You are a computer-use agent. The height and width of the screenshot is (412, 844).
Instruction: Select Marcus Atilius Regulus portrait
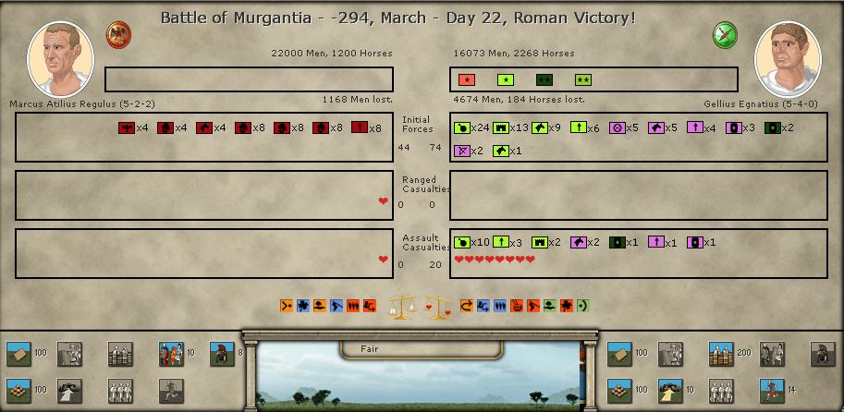(61, 57)
